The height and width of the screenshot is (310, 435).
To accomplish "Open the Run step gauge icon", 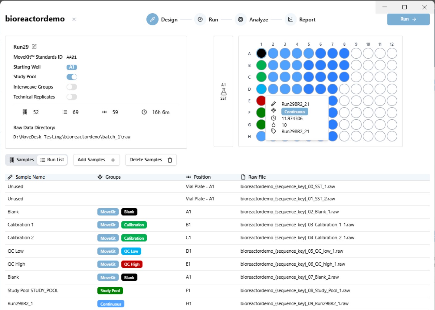I will click(x=200, y=19).
